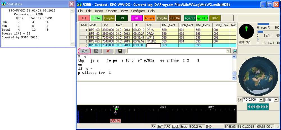Image resolution: width=281 pixels, height=130 pixels.
Task: Click the empty Call field in row 5
Action: tap(153, 45)
